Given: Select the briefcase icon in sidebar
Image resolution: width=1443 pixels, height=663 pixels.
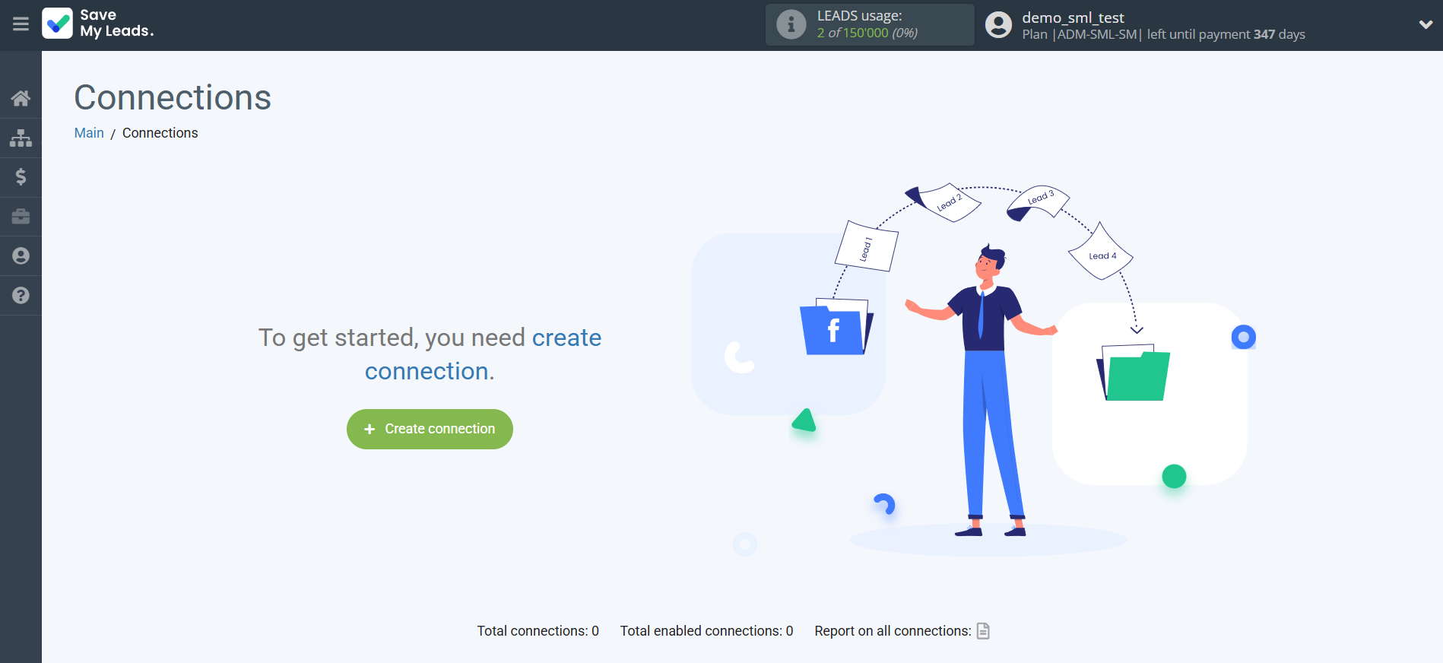Looking at the screenshot, I should click(x=21, y=217).
